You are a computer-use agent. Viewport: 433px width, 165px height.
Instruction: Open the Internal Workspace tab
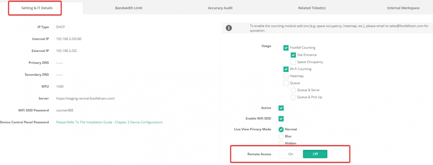pyautogui.click(x=403, y=8)
